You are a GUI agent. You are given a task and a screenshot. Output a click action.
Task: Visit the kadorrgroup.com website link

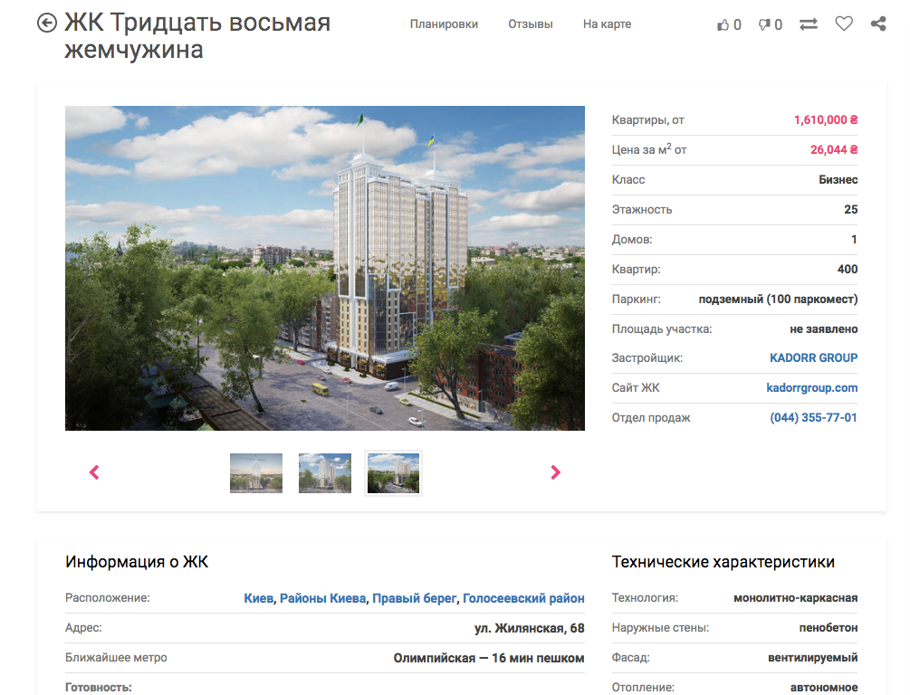(x=811, y=388)
